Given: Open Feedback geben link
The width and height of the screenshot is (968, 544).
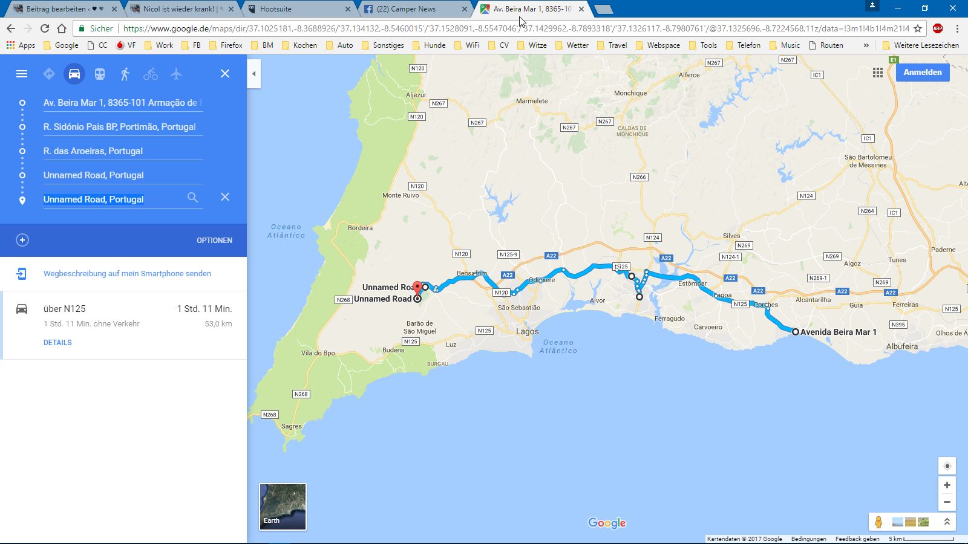Looking at the screenshot, I should [857, 539].
